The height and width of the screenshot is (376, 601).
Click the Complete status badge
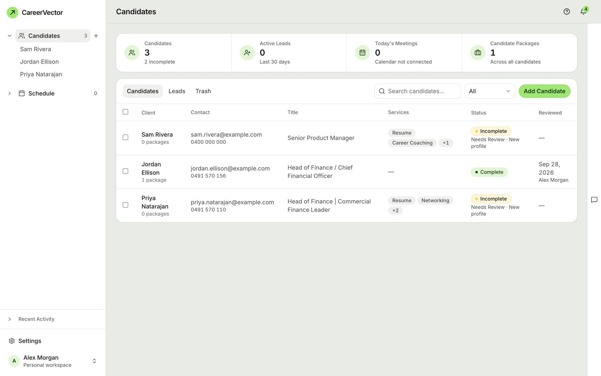pyautogui.click(x=489, y=172)
